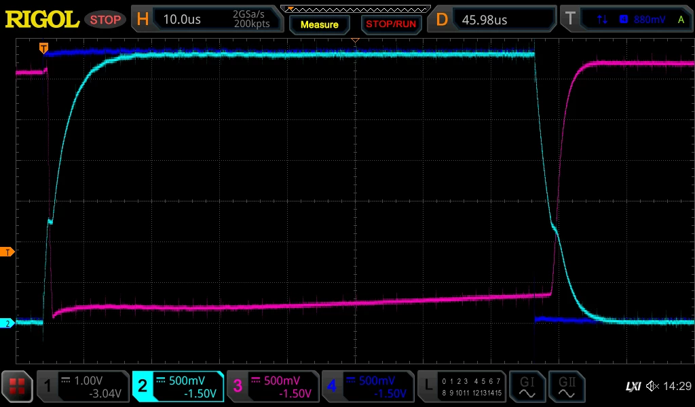The width and height of the screenshot is (695, 407).
Task: Open the trigger T settings label
Action: tap(570, 18)
